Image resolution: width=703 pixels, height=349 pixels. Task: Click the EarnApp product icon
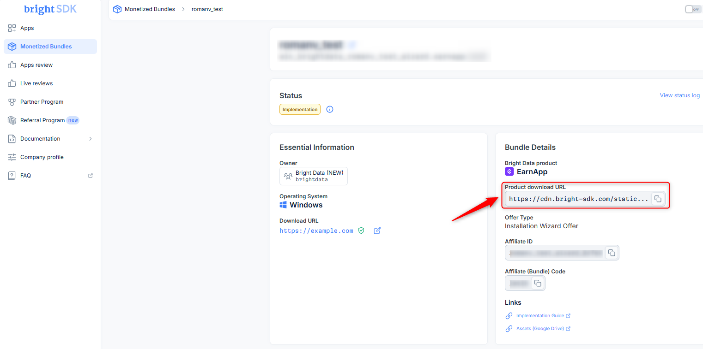pyautogui.click(x=509, y=172)
